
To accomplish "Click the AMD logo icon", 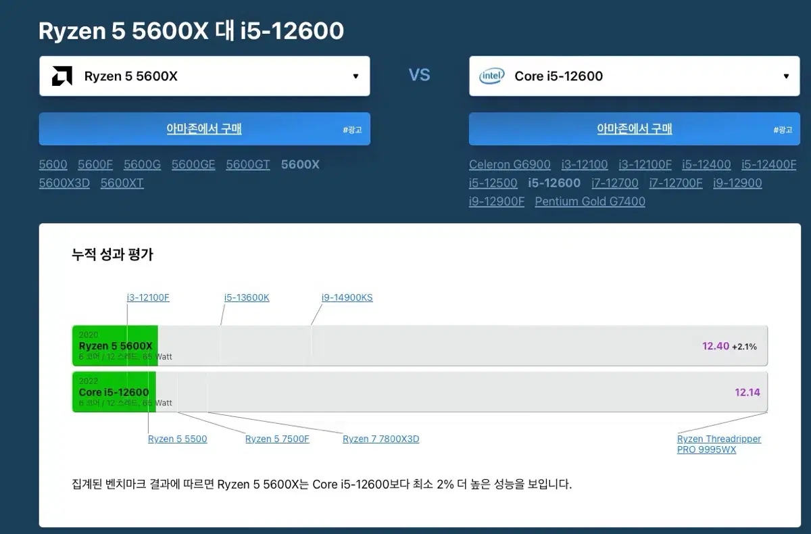I will pyautogui.click(x=62, y=76).
